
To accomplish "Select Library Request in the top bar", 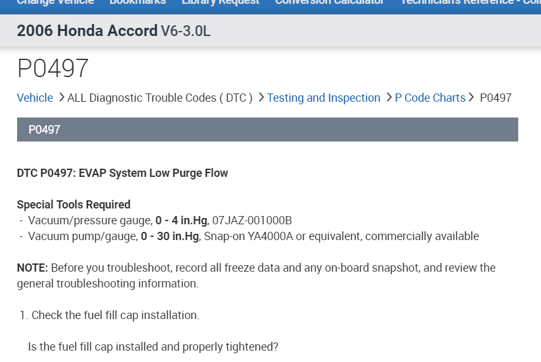I will click(x=220, y=2).
